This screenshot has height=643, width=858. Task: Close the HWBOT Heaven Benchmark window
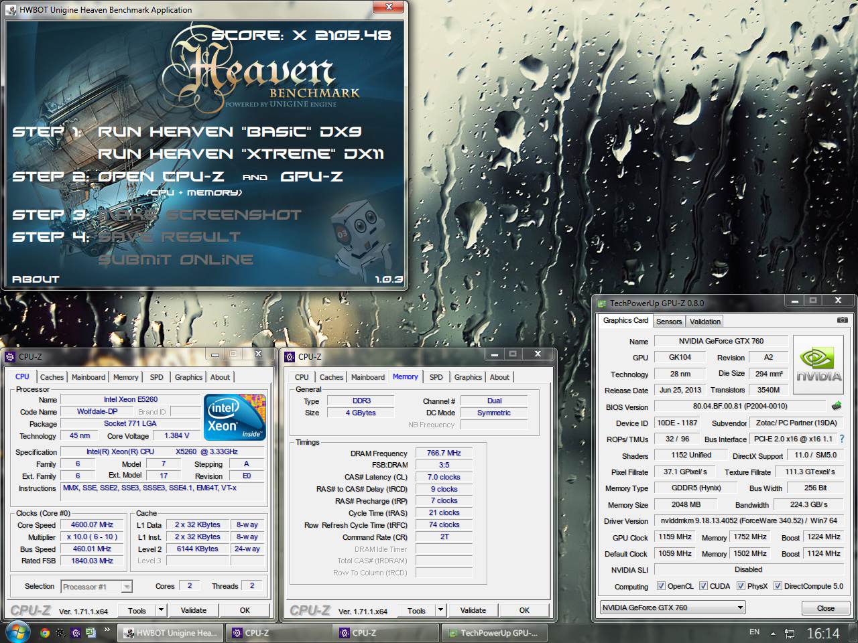pyautogui.click(x=389, y=7)
